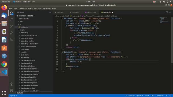Open the Extensions view
This screenshot has width=173, height=97.
click(11, 39)
